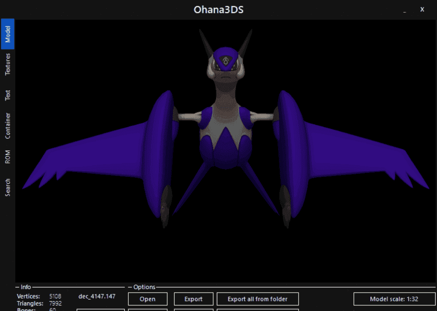Select the Container tab
Screen dimensions: 437x311
7,126
